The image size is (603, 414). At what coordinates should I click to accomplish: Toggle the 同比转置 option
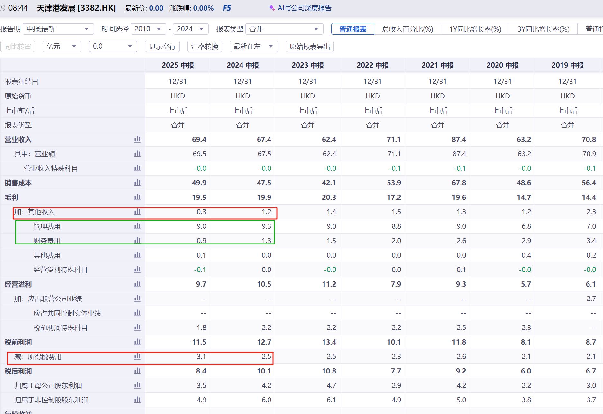18,46
